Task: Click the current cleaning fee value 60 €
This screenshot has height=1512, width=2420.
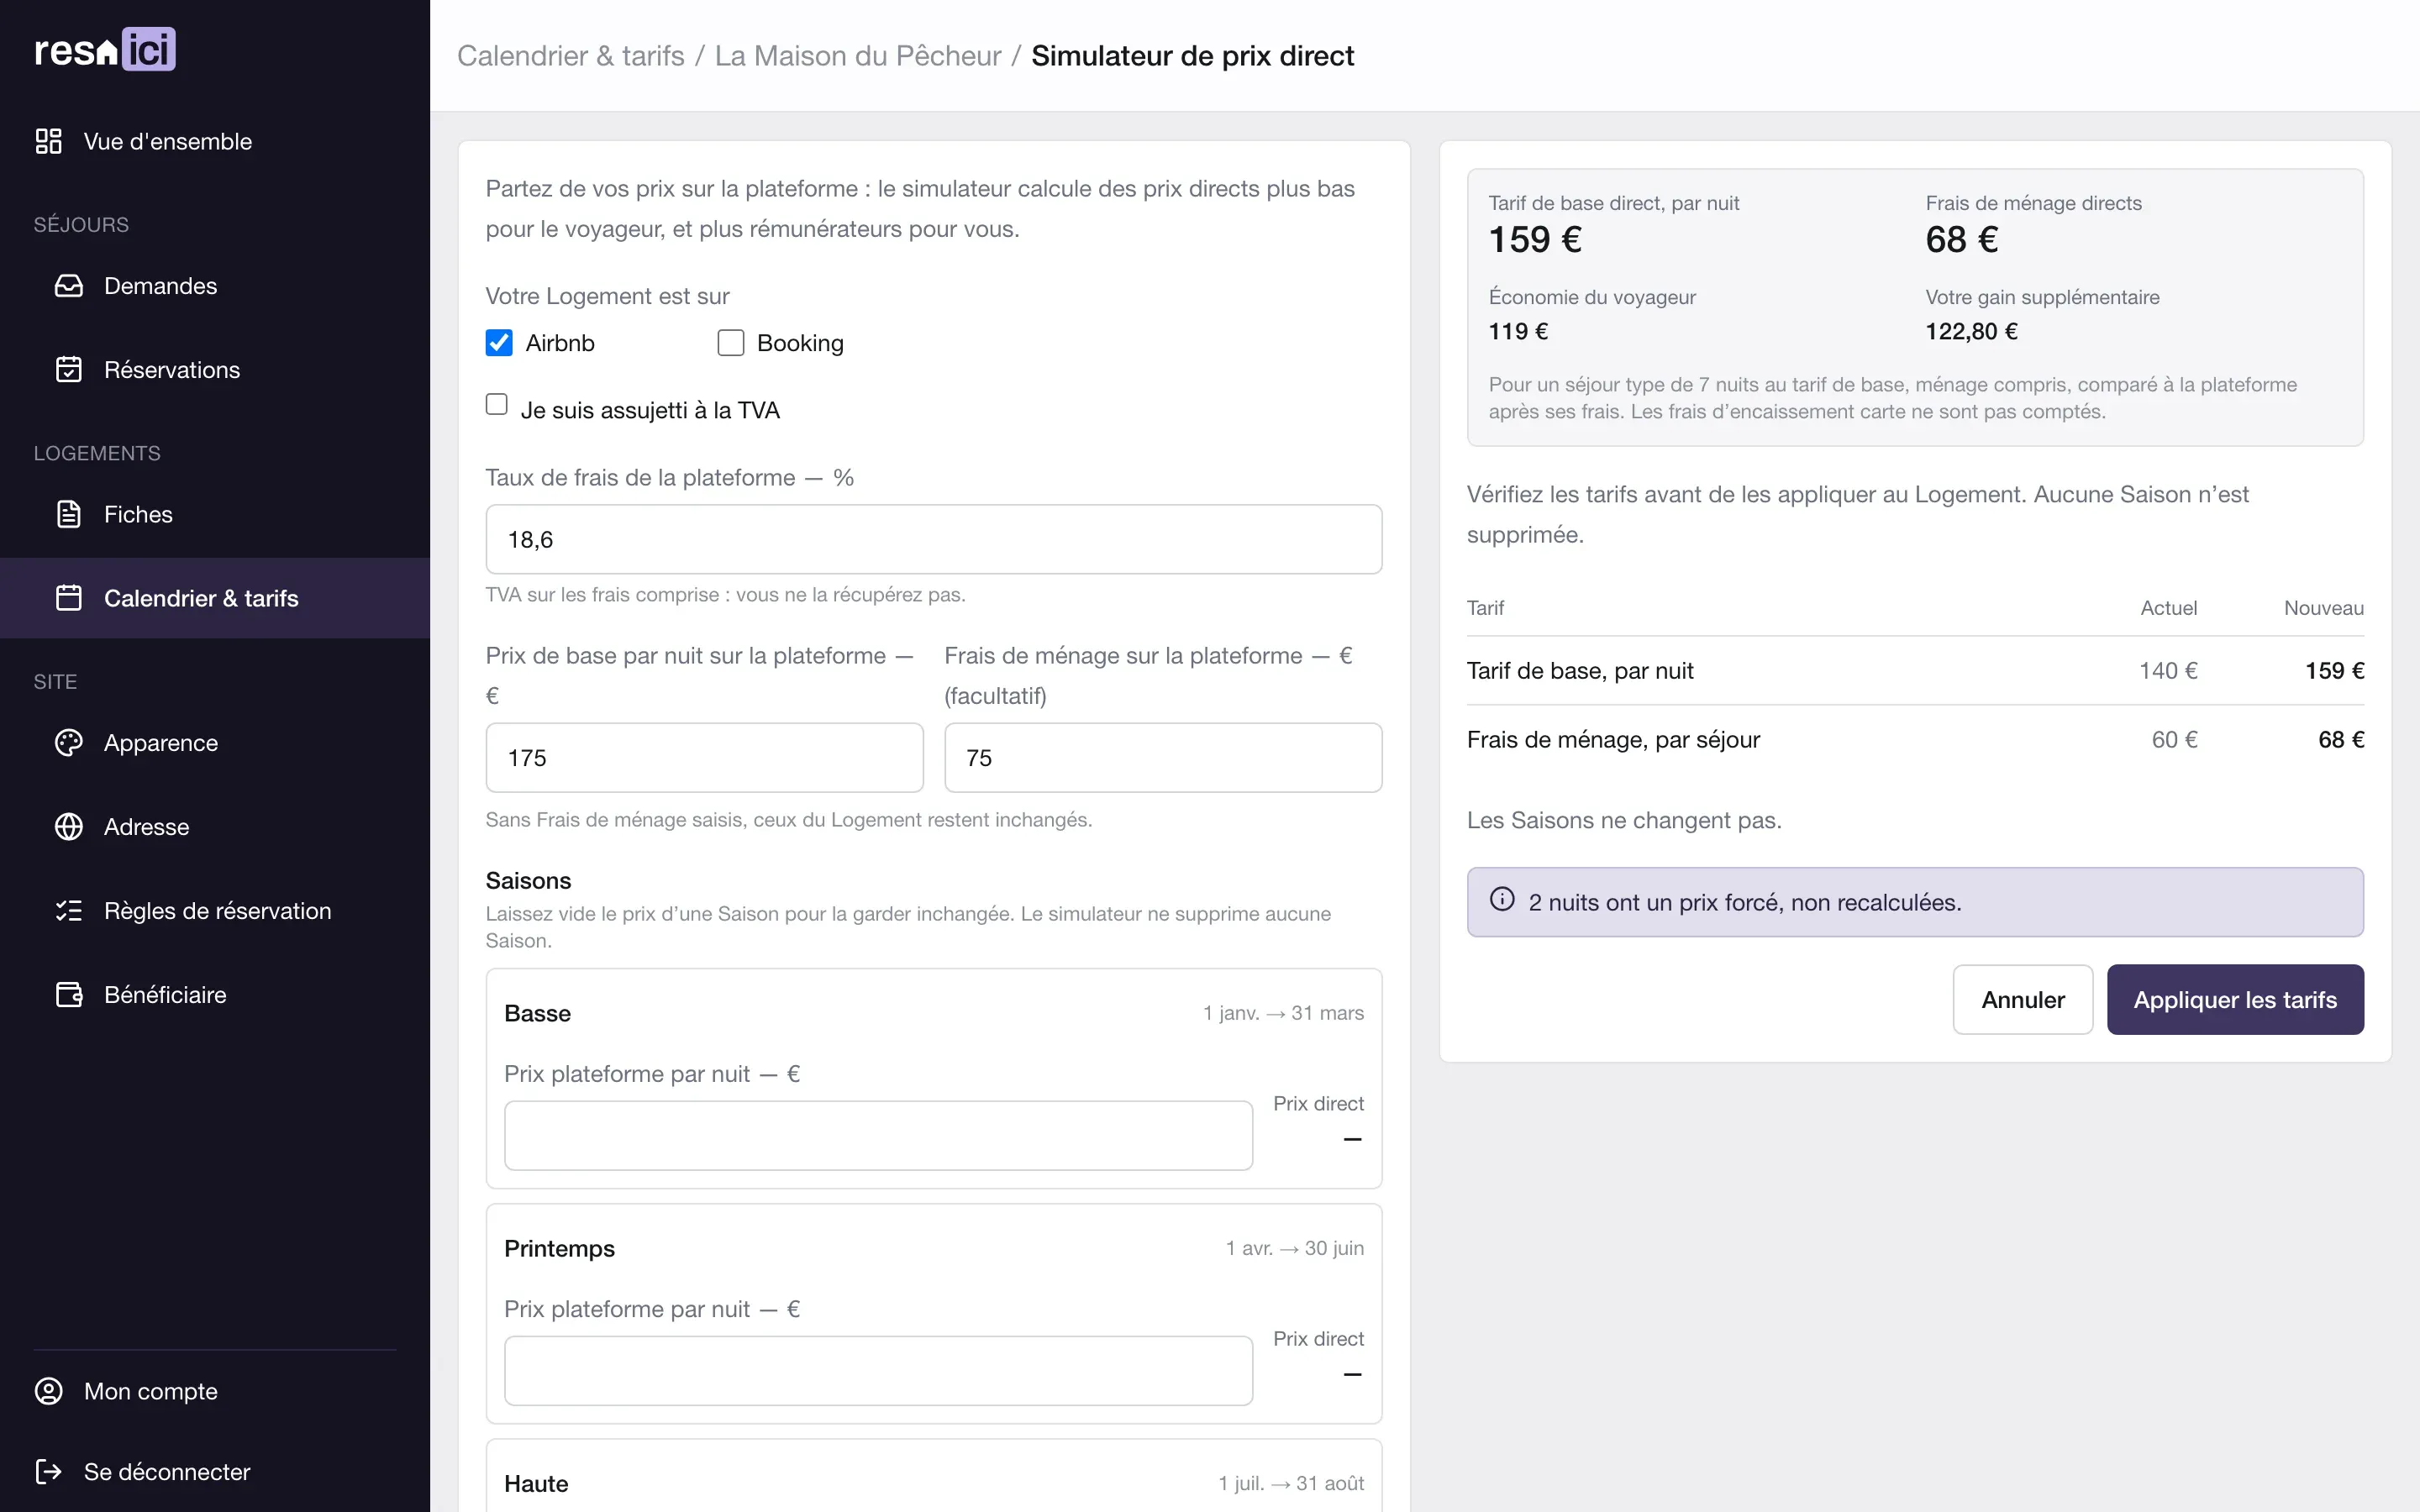Action: coord(2175,740)
